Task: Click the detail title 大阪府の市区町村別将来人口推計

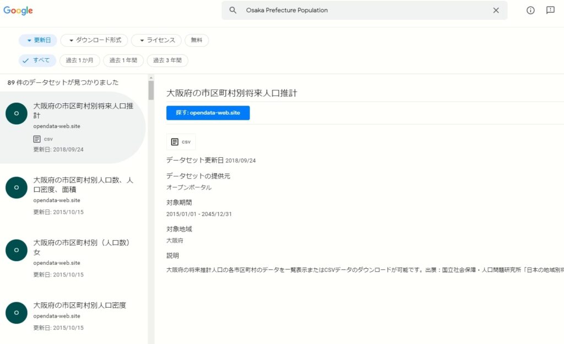Action: [232, 93]
